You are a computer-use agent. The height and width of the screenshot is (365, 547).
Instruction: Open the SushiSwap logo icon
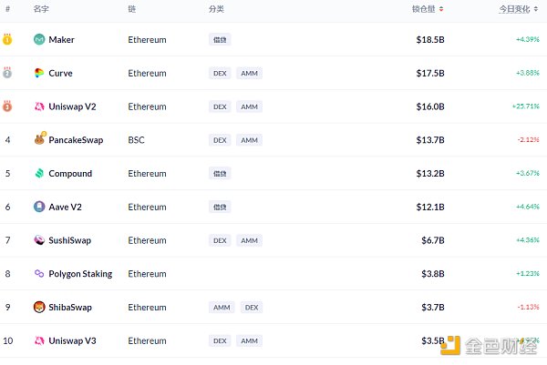click(x=39, y=240)
